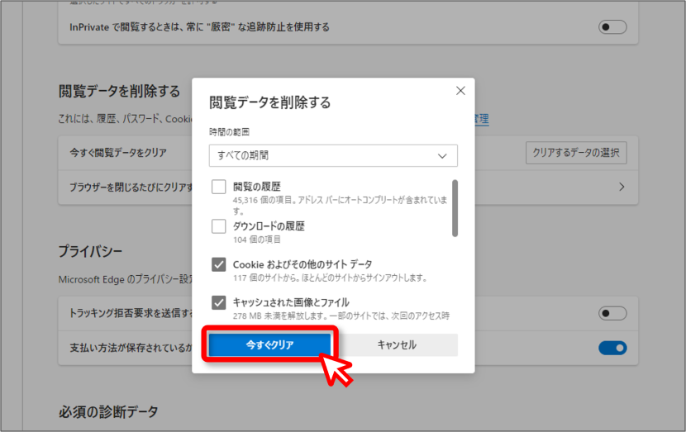The image size is (686, 432).
Task: Click the 閲覧の履歴 label text
Action: pos(257,187)
